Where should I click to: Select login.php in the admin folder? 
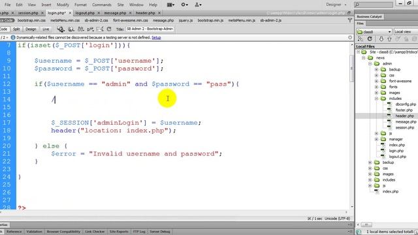[396, 151]
